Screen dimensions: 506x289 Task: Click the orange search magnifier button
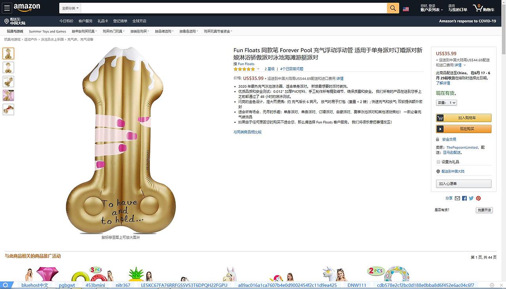point(393,8)
